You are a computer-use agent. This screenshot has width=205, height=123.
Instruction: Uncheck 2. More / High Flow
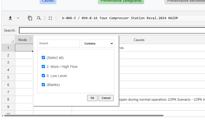point(43,67)
